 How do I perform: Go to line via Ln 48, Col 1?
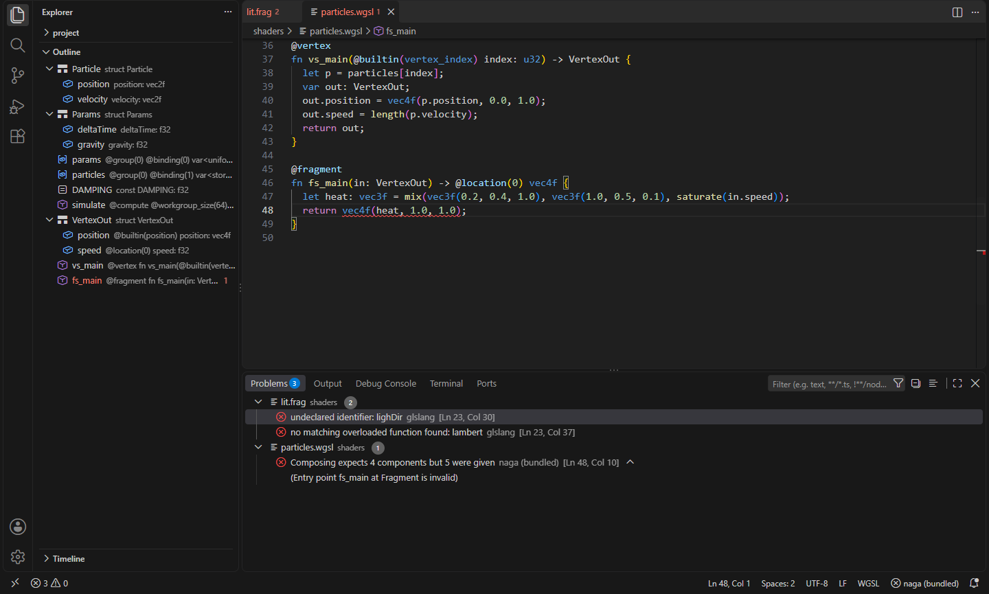729,583
